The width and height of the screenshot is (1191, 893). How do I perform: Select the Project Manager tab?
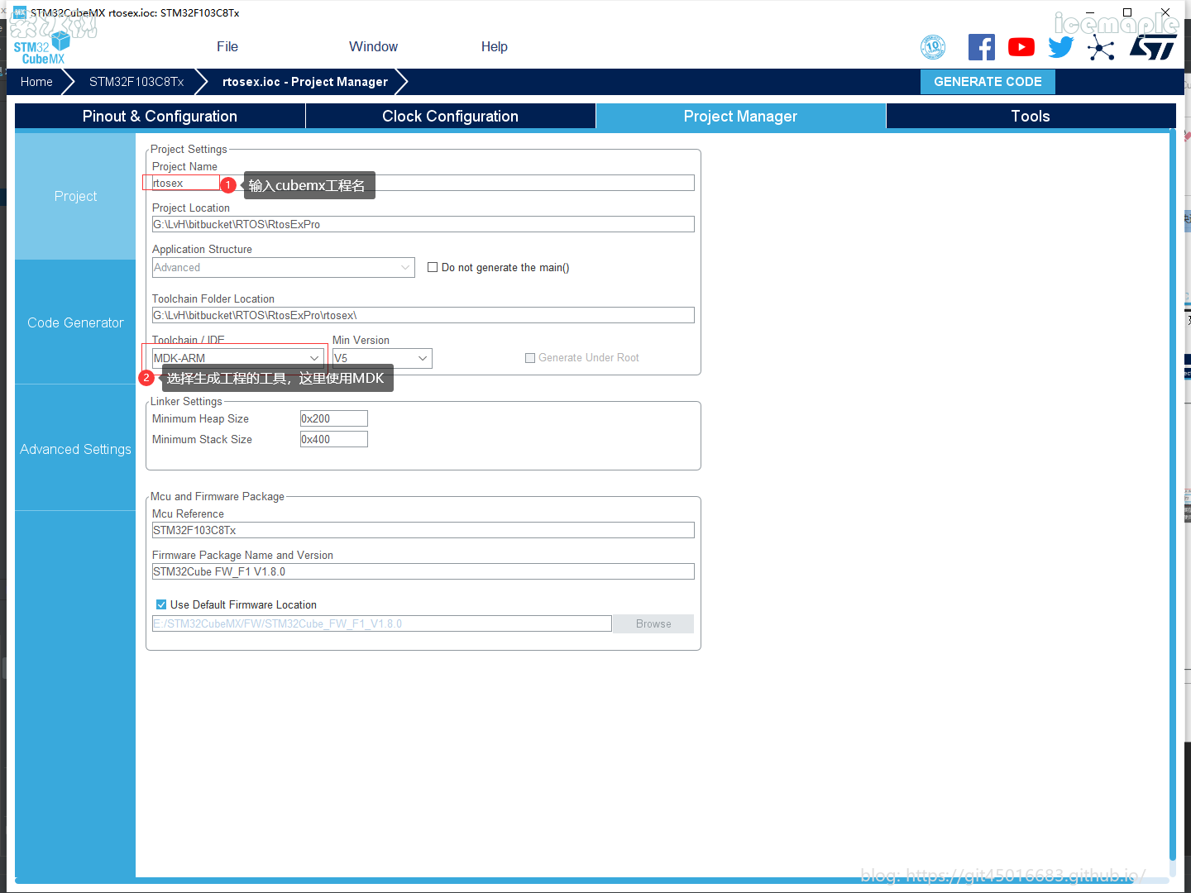tap(741, 117)
